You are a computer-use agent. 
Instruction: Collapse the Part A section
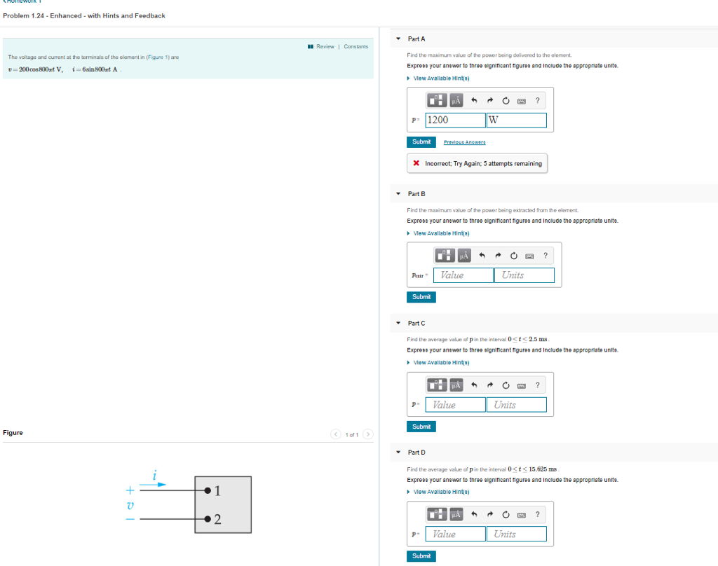pos(398,39)
